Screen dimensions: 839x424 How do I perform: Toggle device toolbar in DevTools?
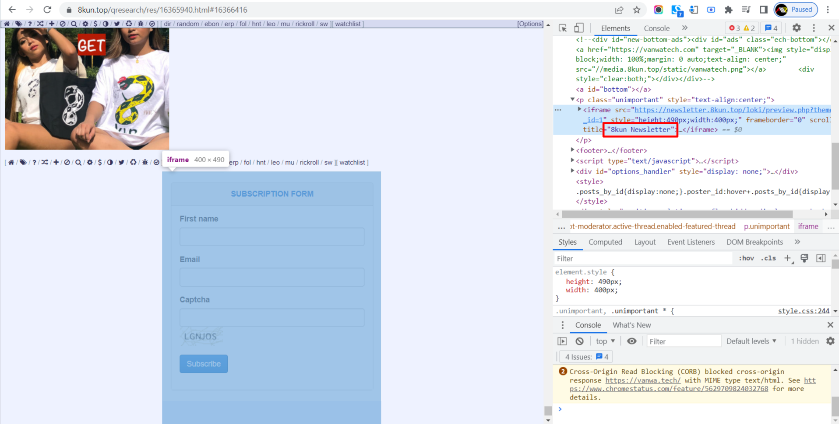click(579, 28)
